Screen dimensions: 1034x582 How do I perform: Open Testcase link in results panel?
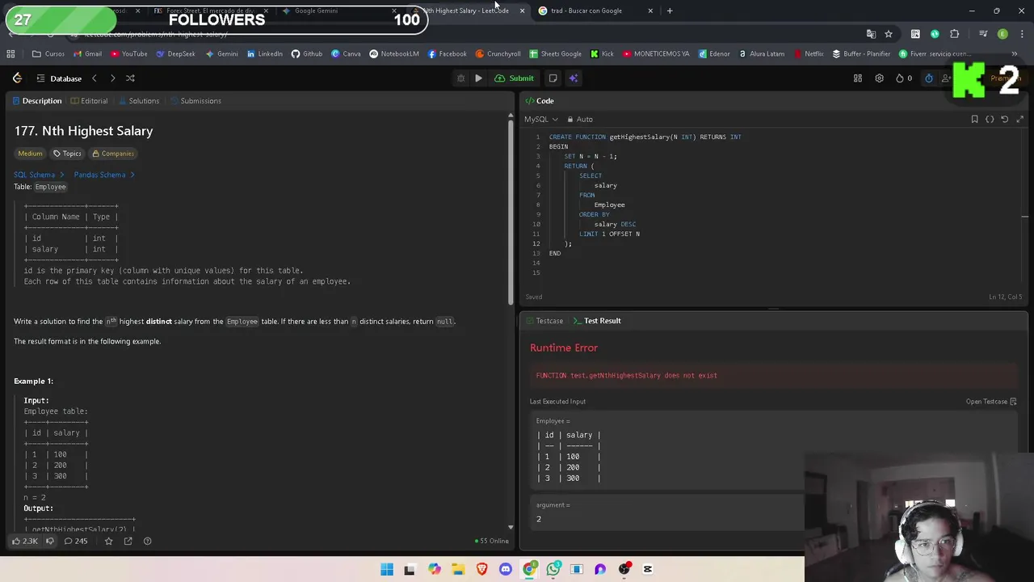pyautogui.click(x=991, y=402)
